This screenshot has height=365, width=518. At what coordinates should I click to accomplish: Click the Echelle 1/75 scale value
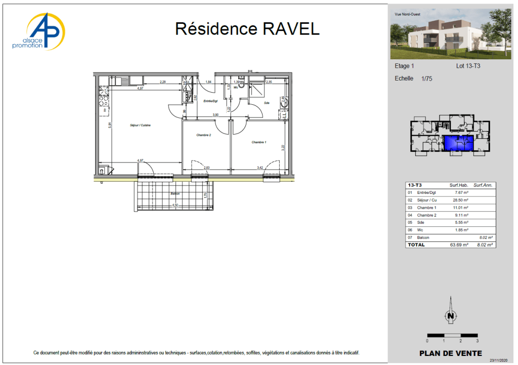tap(426, 78)
